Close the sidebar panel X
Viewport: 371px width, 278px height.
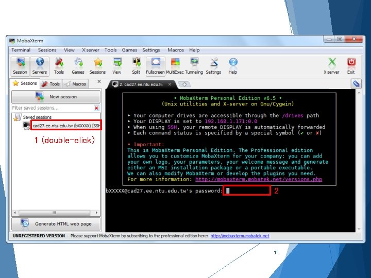[x=99, y=81]
